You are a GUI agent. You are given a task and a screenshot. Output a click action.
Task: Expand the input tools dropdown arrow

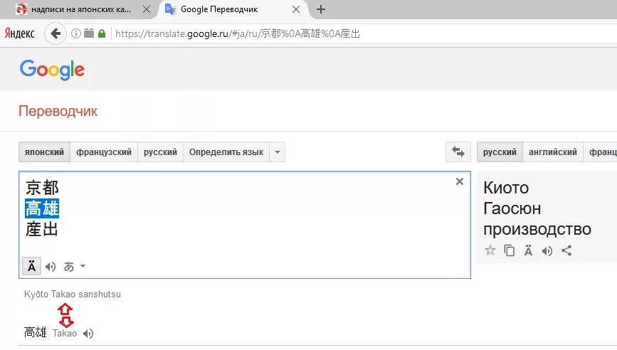(83, 266)
